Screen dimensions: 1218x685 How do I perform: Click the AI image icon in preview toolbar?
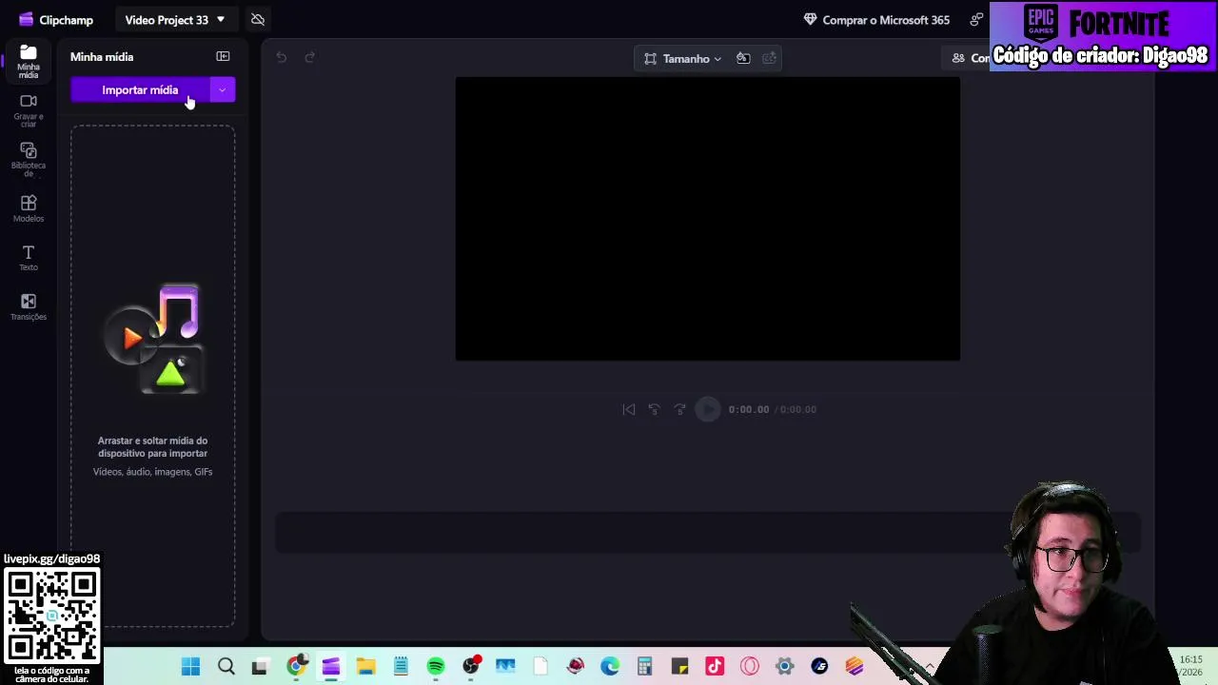coord(769,59)
